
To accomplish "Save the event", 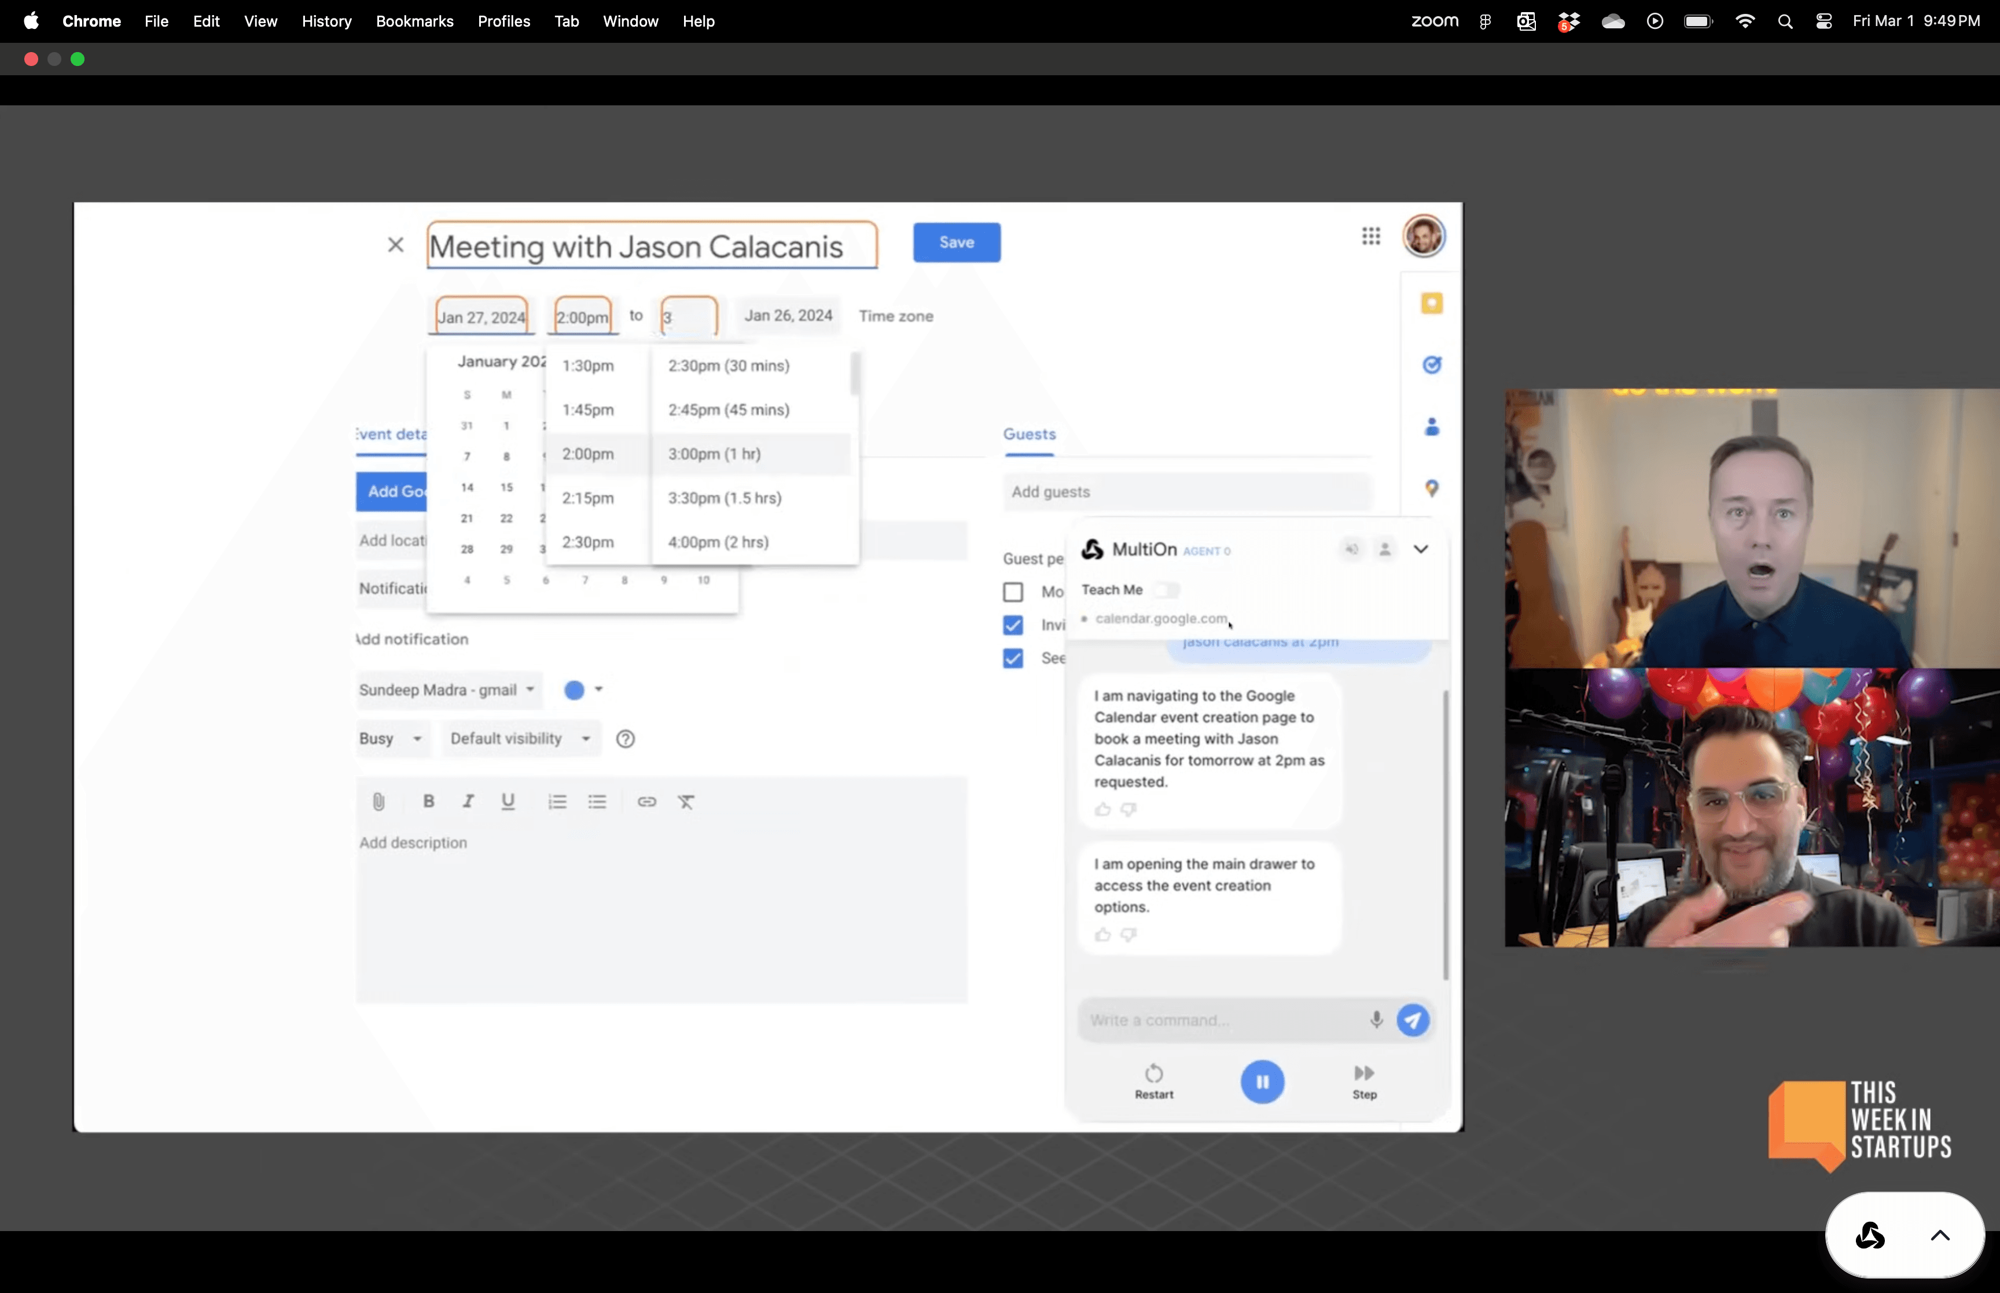I will tap(957, 243).
